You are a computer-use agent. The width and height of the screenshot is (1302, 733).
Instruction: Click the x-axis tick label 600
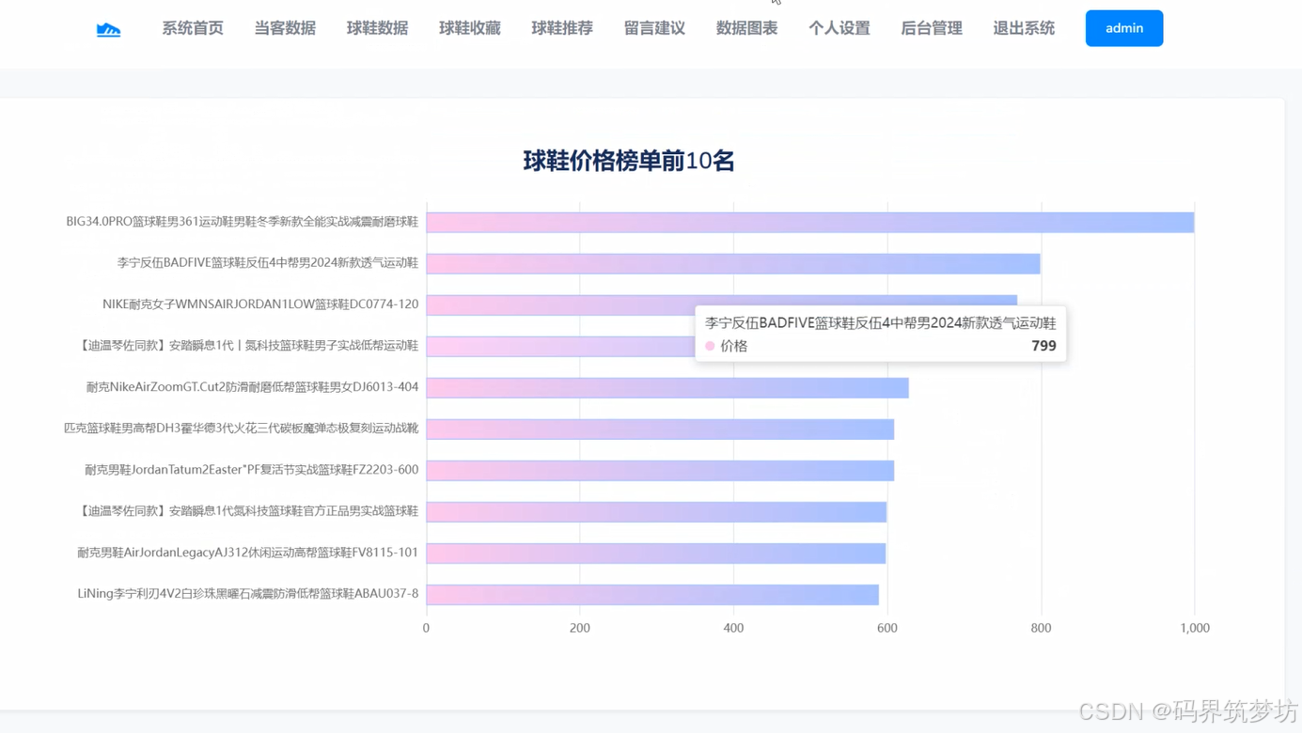[x=887, y=628]
